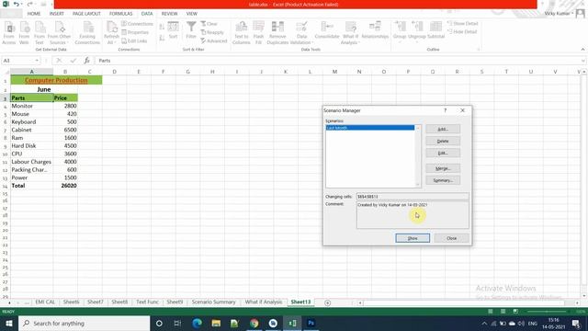Viewport: 588px width, 331px height.
Task: Click From Web import icon
Action: 24,33
